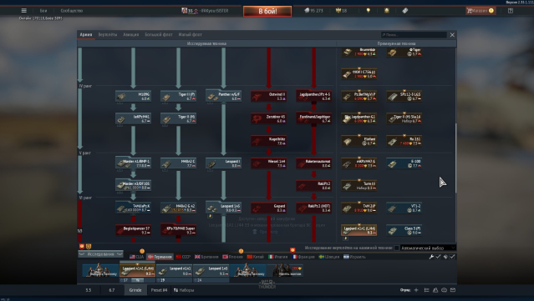Viewport: 534px width, 301px height.
Task: Click the add squad member plus icon
Action: tap(416, 290)
